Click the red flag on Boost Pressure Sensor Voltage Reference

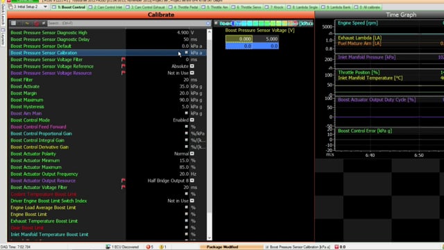point(123,67)
